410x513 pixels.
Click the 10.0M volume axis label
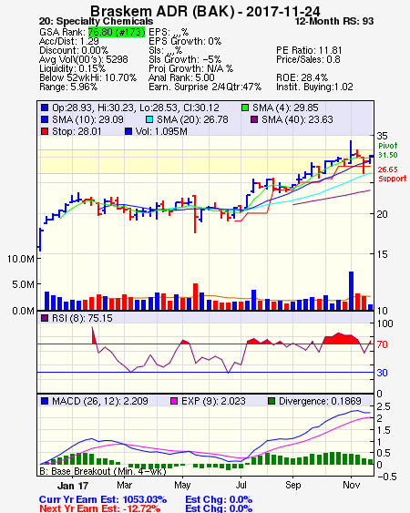click(x=20, y=259)
